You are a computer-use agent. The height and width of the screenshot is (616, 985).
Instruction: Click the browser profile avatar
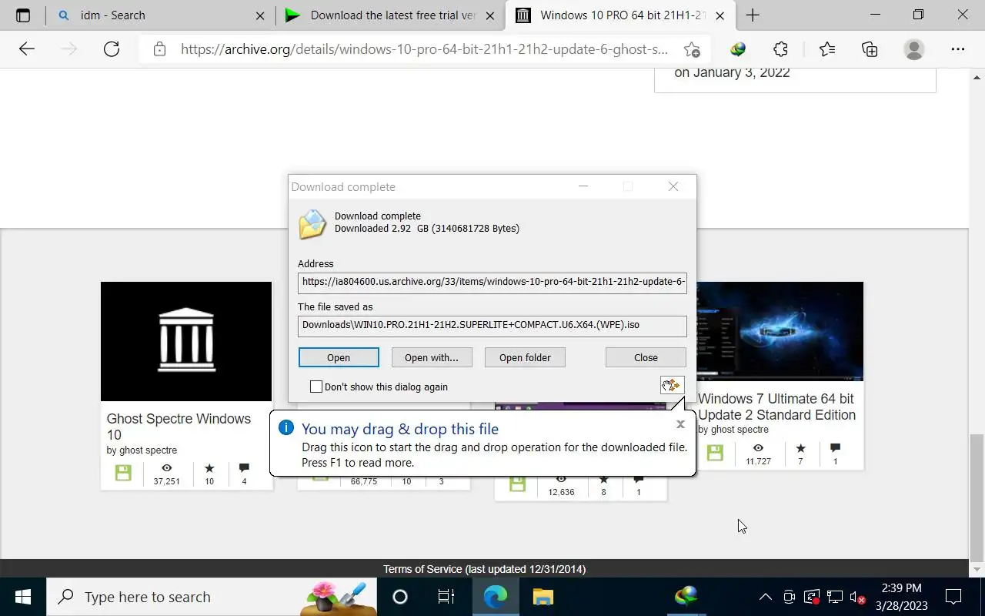click(914, 49)
